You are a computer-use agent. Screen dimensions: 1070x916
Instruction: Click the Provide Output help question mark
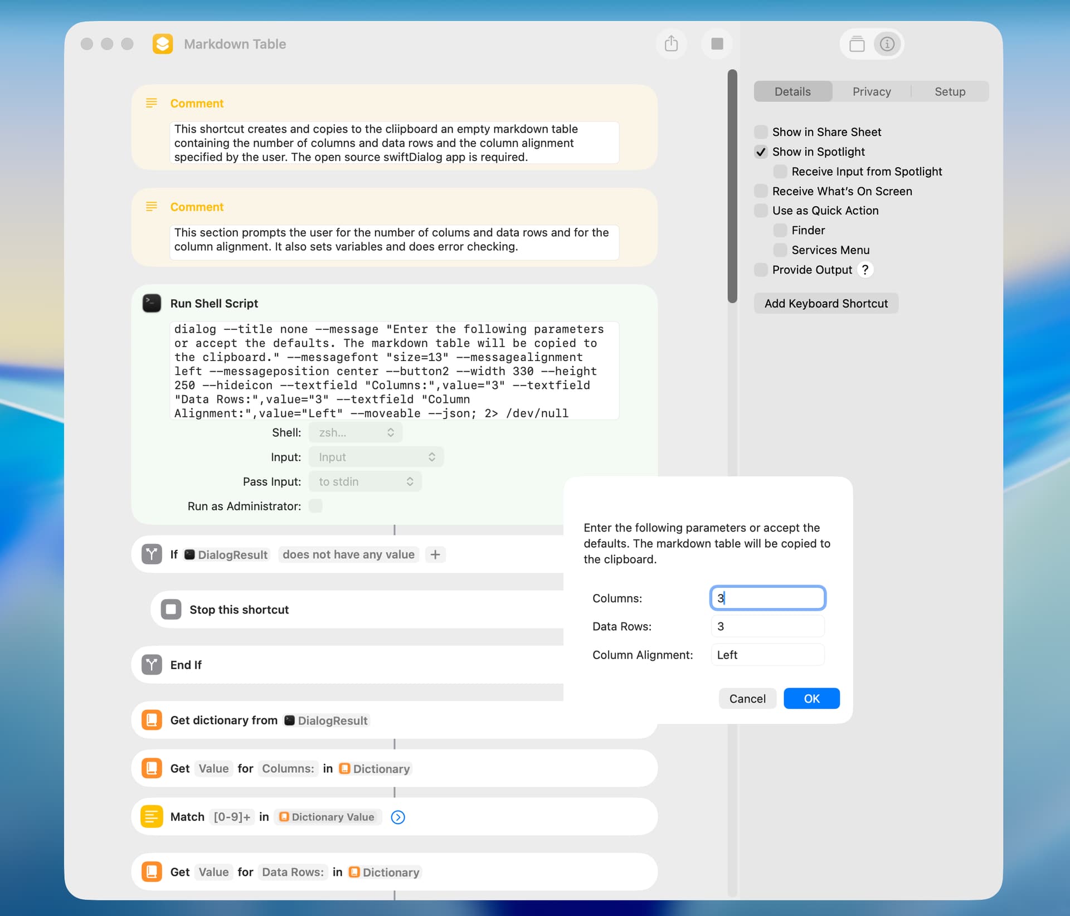pos(865,270)
